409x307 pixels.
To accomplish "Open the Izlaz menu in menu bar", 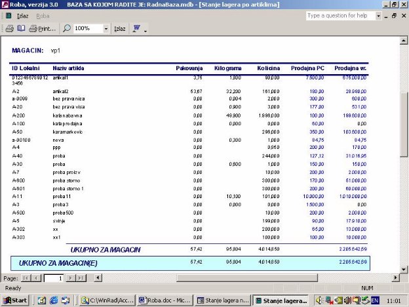I will click(x=22, y=15).
